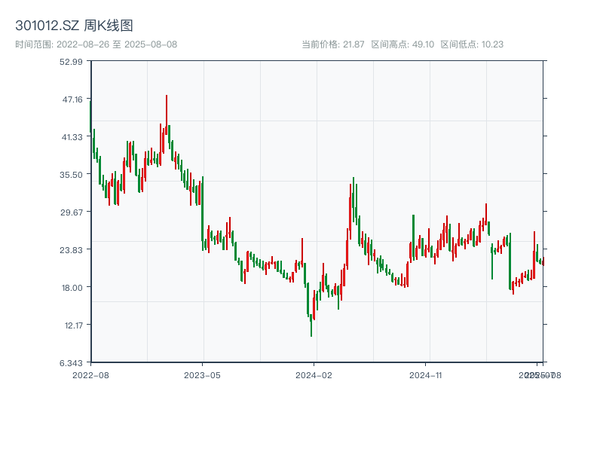Click the 区间低点 10.23 label
The image size is (603, 452).
tap(472, 44)
